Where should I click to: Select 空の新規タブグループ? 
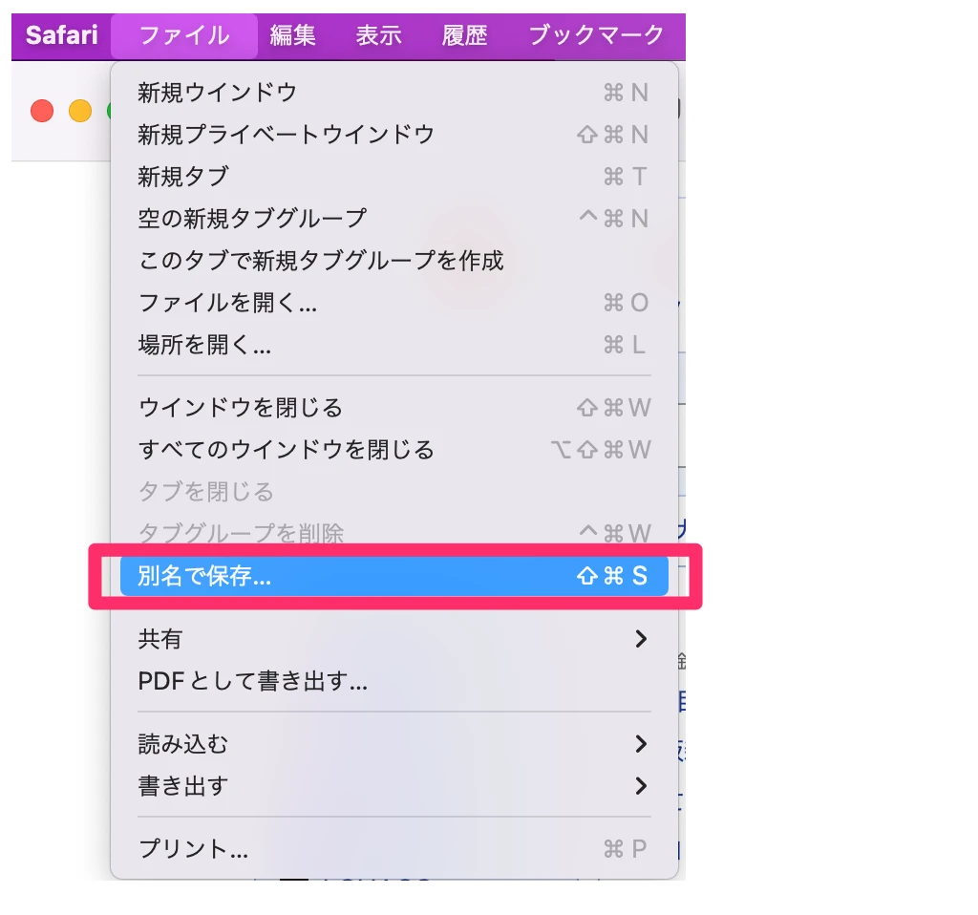click(394, 219)
